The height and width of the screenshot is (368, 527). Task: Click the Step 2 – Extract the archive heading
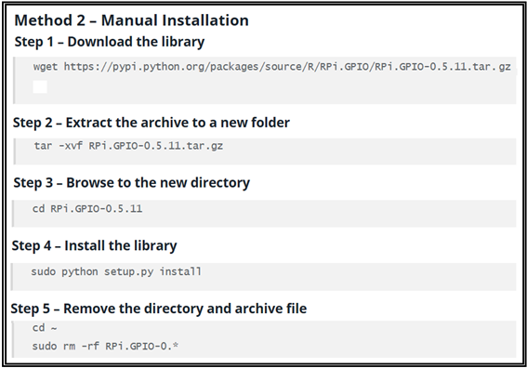[152, 123]
